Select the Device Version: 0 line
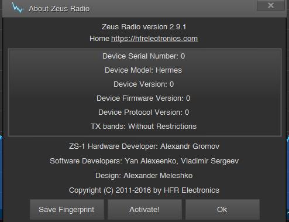 (144, 84)
